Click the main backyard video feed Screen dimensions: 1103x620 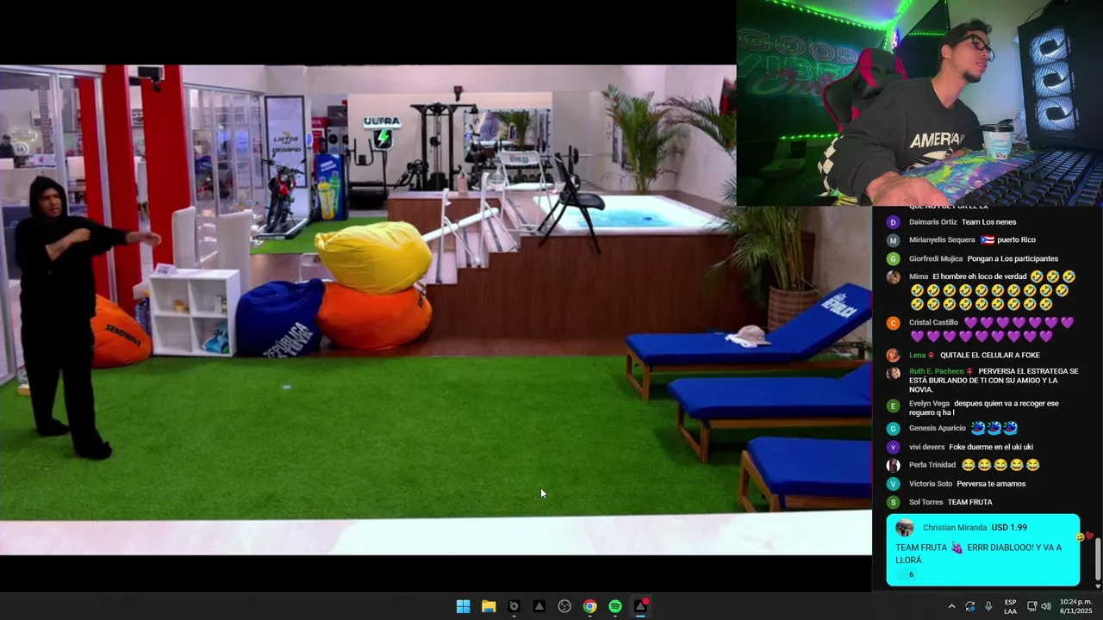(436, 310)
